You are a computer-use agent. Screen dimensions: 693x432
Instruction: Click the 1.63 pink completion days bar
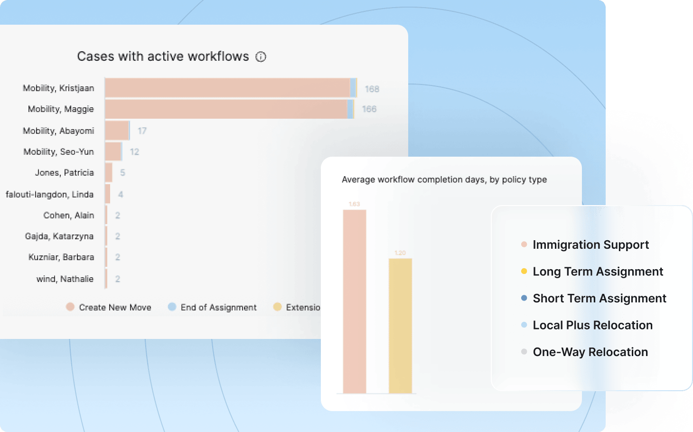pyautogui.click(x=355, y=301)
